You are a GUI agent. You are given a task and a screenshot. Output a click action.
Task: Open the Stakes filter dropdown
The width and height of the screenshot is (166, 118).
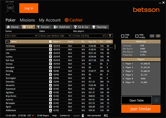(x=56, y=36)
